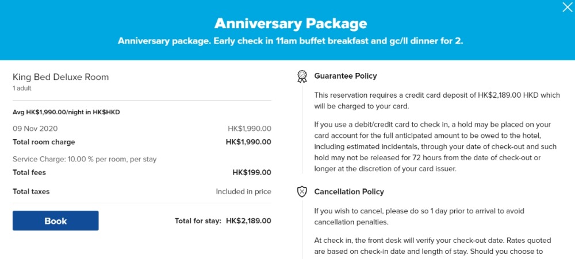The image size is (575, 259).
Task: Click the Total room charge label
Action: (44, 142)
